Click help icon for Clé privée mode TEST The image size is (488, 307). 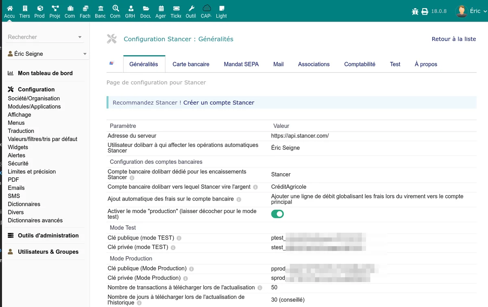[173, 247]
